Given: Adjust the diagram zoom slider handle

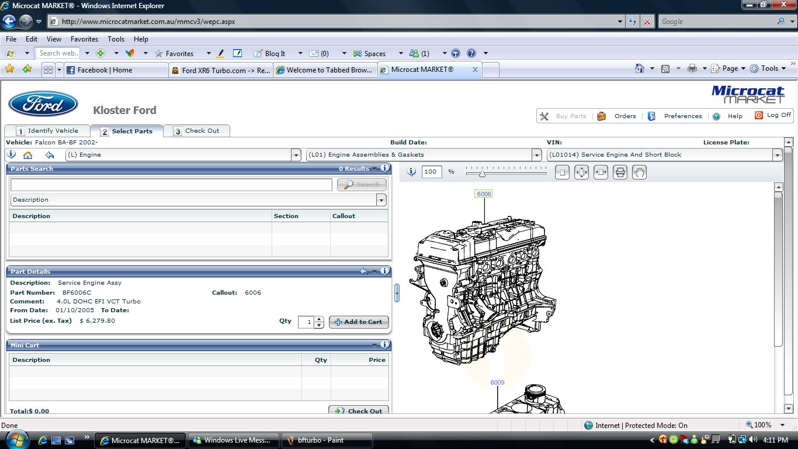Looking at the screenshot, I should (x=482, y=173).
